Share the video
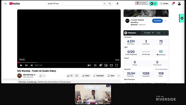 [x=86, y=76]
